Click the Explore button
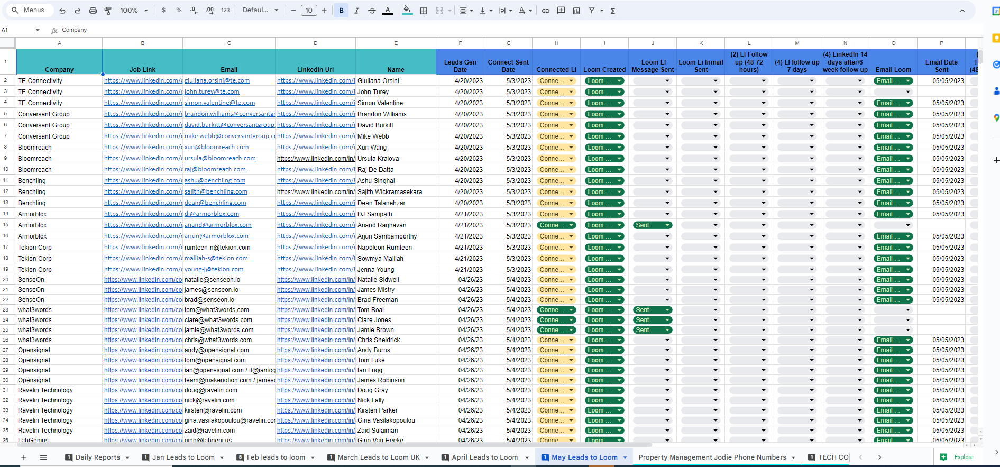The image size is (1000, 467). pos(957,457)
